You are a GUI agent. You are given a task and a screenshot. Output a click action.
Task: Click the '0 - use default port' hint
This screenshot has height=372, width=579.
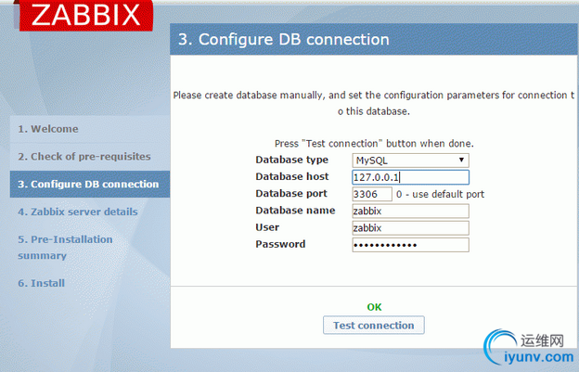coord(440,194)
